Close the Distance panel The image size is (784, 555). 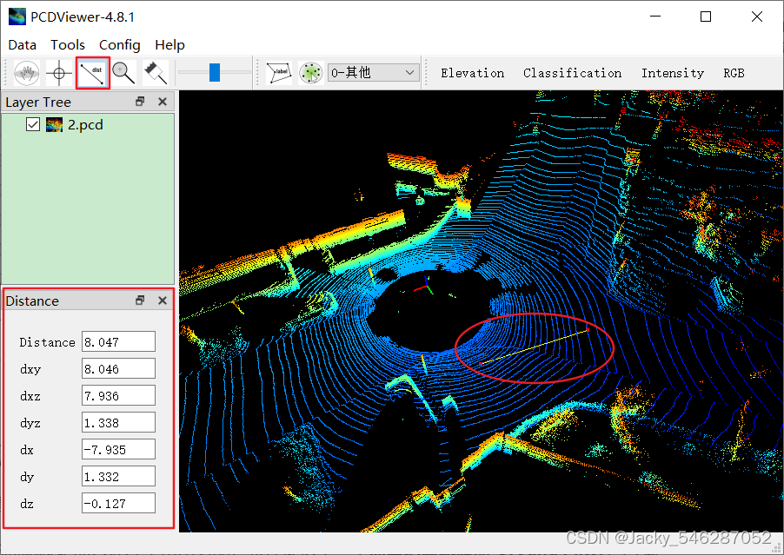[163, 301]
